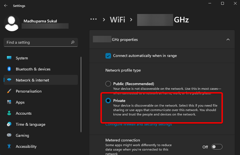This screenshot has height=155, width=240.
Task: Click the back arrow in Settings title bar
Action: tap(6, 6)
